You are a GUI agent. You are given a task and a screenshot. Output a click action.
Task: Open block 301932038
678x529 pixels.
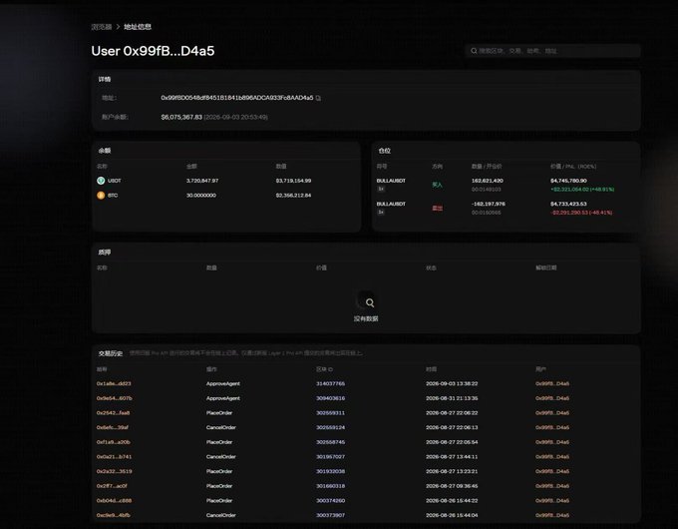point(330,471)
